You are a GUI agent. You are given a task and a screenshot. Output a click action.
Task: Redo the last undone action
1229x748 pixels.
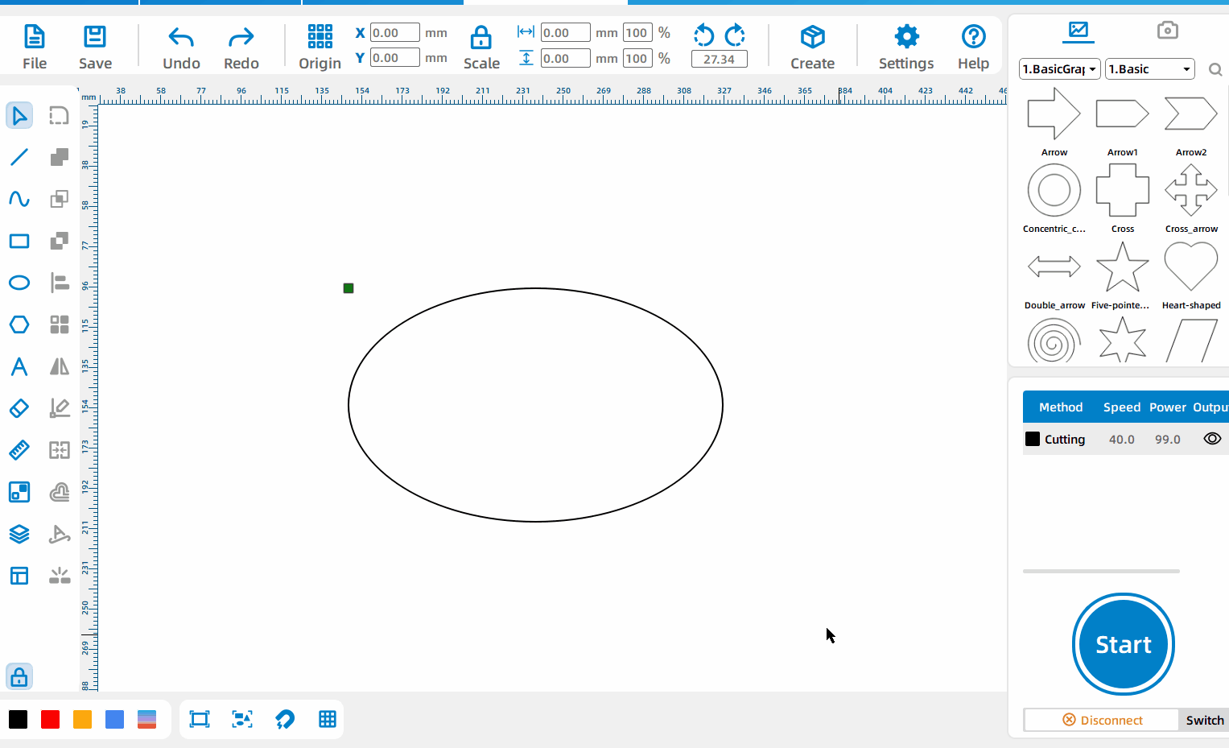(x=241, y=47)
